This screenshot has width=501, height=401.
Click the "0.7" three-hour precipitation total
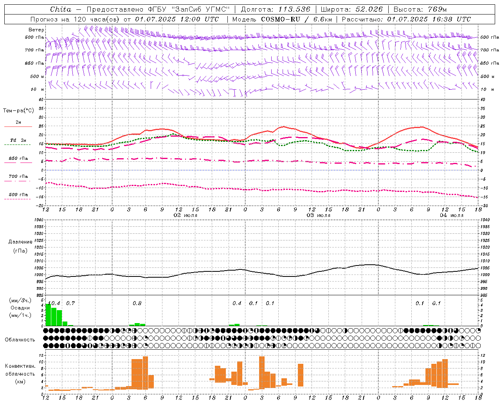coord(70,303)
